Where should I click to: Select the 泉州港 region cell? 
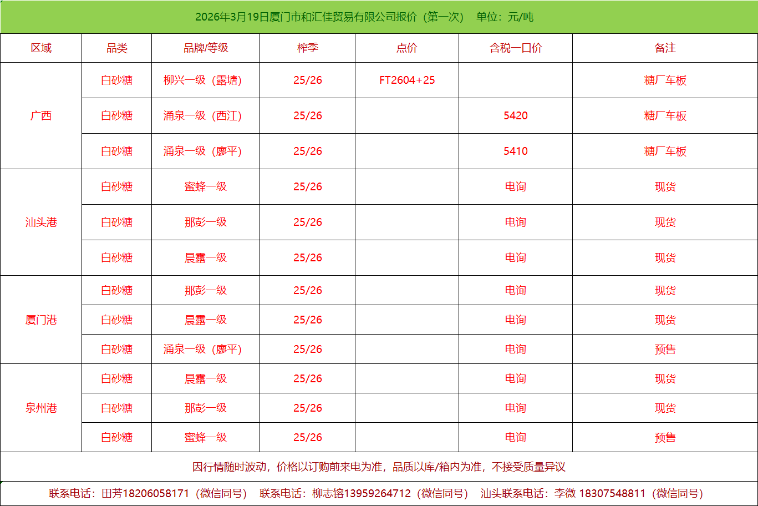(x=41, y=408)
